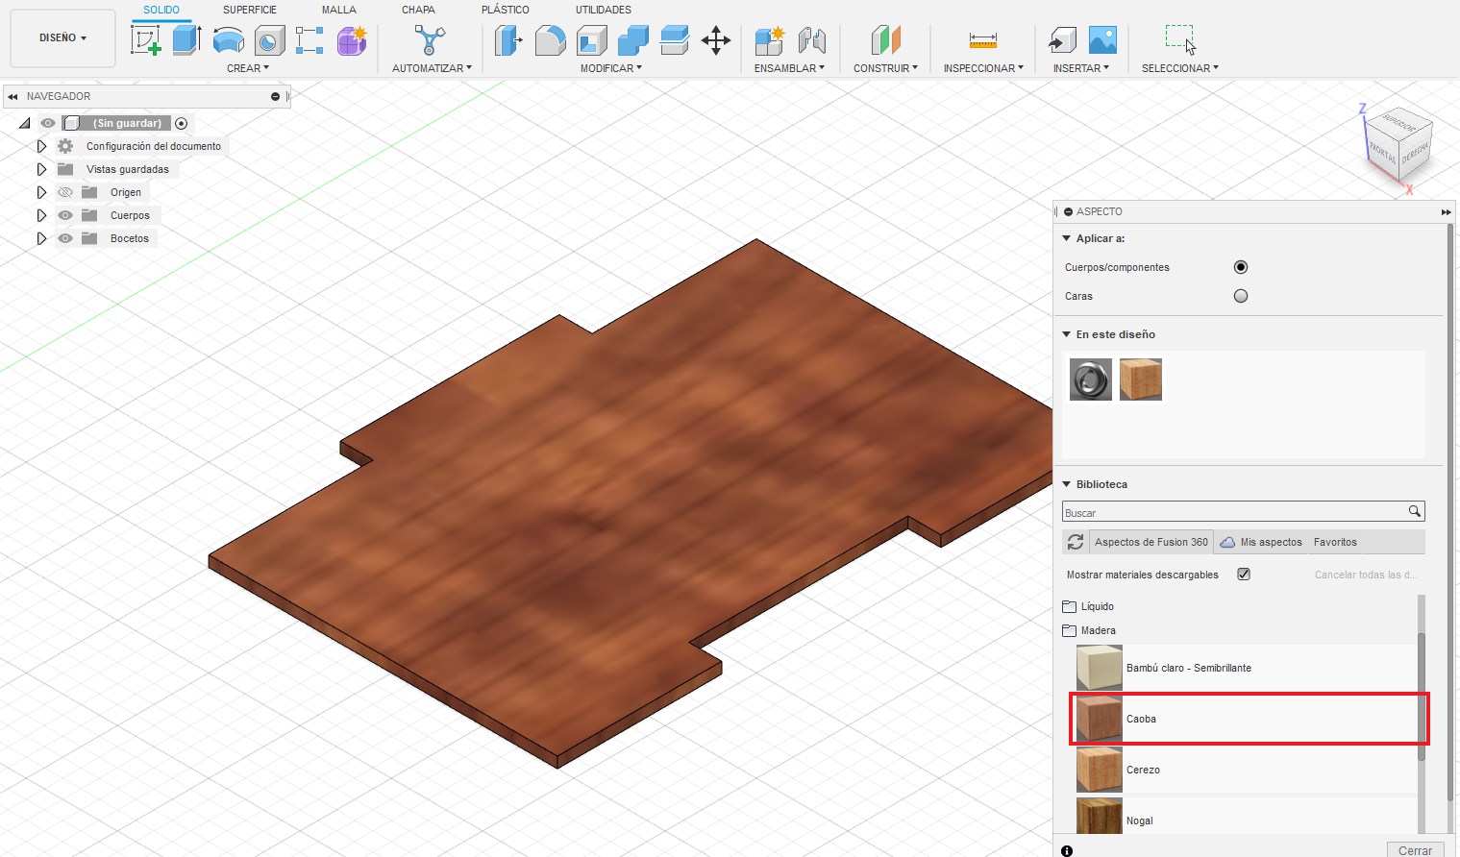The height and width of the screenshot is (857, 1460).
Task: Toggle visibility of the root document
Action: 48,123
